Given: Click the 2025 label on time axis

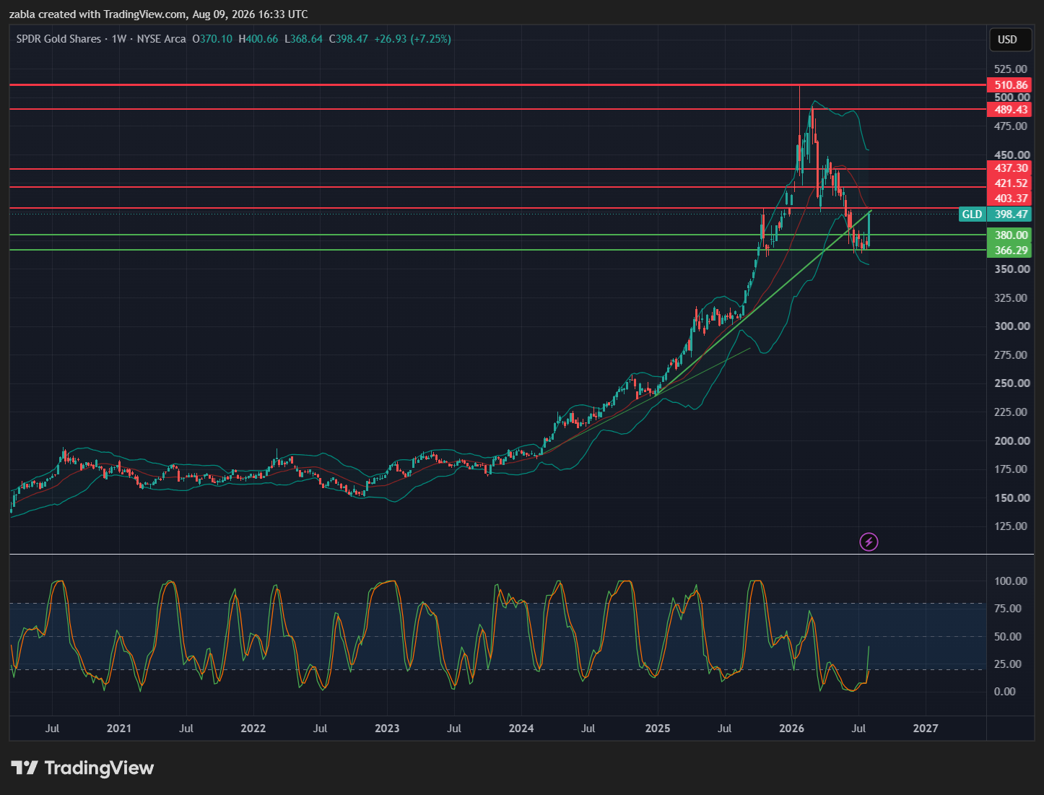Looking at the screenshot, I should pyautogui.click(x=658, y=729).
